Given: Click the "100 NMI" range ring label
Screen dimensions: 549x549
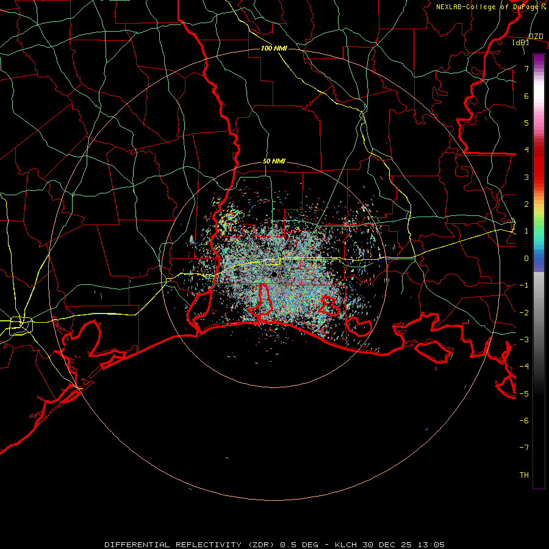Looking at the screenshot, I should (274, 48).
